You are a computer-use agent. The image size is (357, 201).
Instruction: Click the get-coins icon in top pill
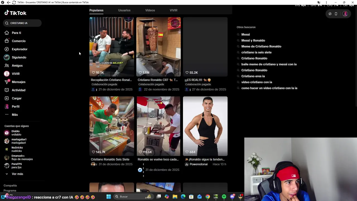[x=330, y=14]
